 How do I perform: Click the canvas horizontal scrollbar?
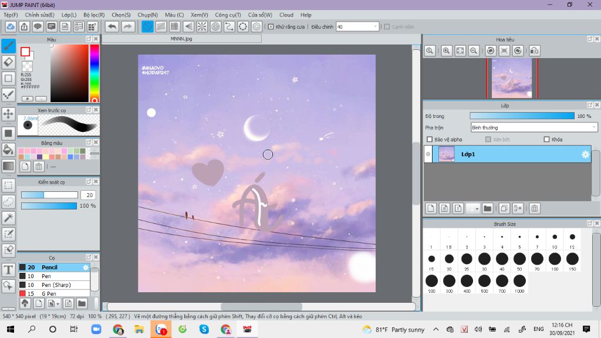coord(261,306)
